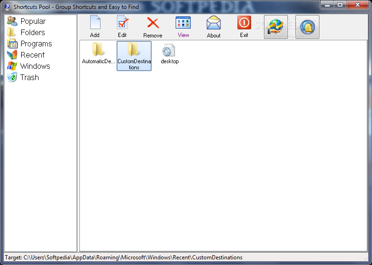Click the "desktop" file name label

coord(170,61)
